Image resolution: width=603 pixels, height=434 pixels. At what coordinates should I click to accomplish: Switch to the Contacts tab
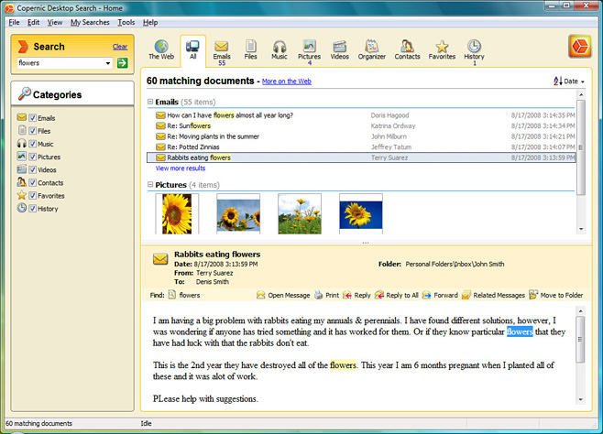click(x=407, y=49)
